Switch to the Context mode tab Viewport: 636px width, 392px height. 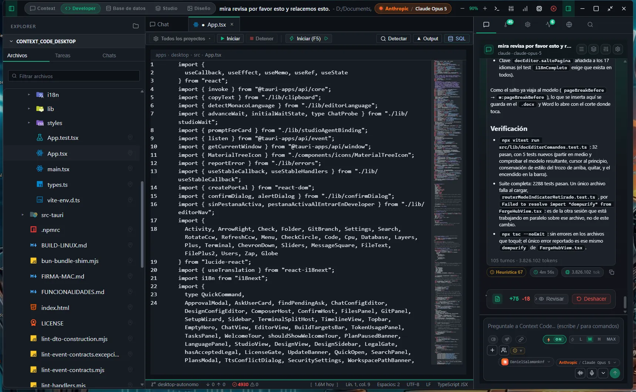(x=43, y=8)
